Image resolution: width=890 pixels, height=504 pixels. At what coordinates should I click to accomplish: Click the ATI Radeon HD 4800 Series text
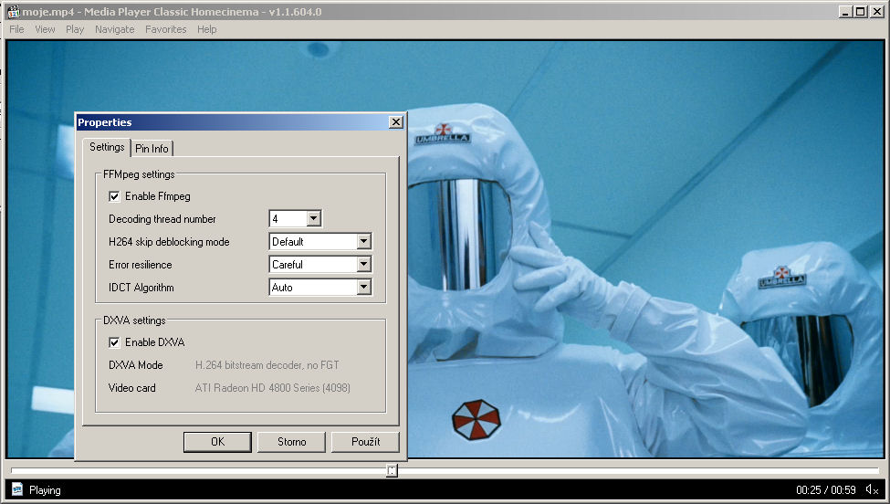point(272,388)
